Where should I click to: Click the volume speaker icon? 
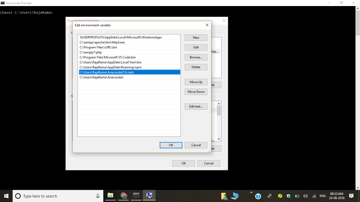(305, 196)
